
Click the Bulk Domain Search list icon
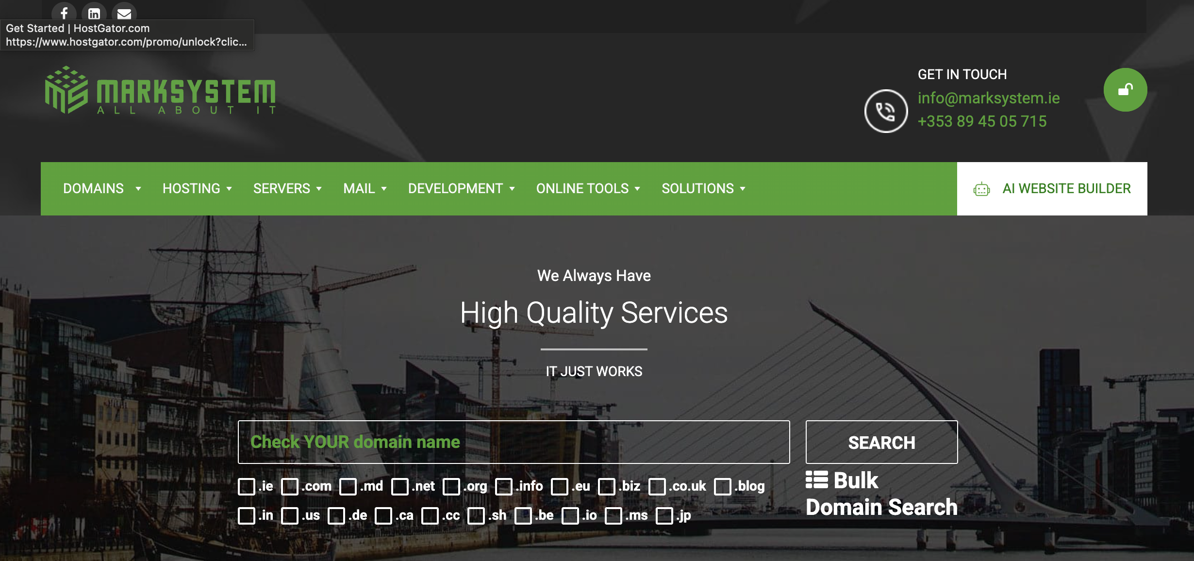[x=816, y=480]
